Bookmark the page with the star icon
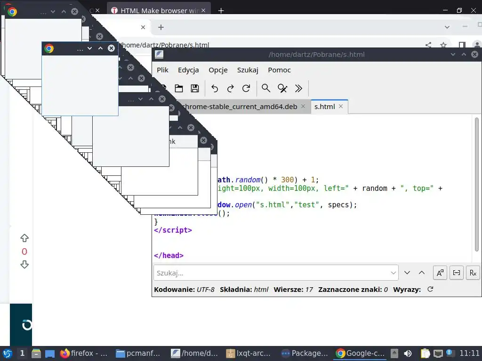This screenshot has width=482, height=361. [x=443, y=46]
